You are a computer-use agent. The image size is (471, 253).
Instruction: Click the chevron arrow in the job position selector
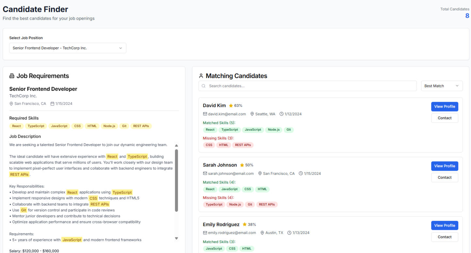point(120,48)
